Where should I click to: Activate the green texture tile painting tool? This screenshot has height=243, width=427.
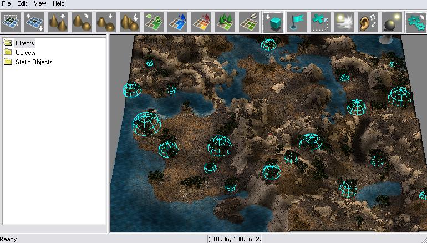point(154,22)
